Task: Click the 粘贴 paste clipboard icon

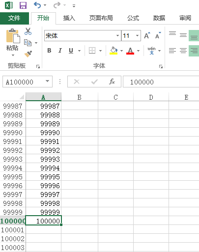Action: (13, 36)
